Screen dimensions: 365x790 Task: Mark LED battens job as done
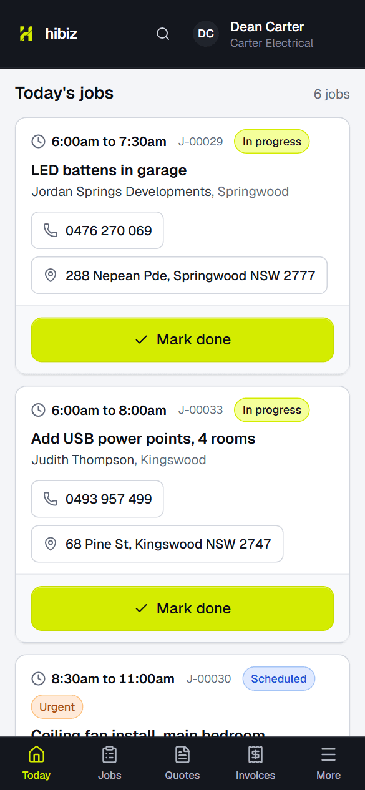pos(182,339)
